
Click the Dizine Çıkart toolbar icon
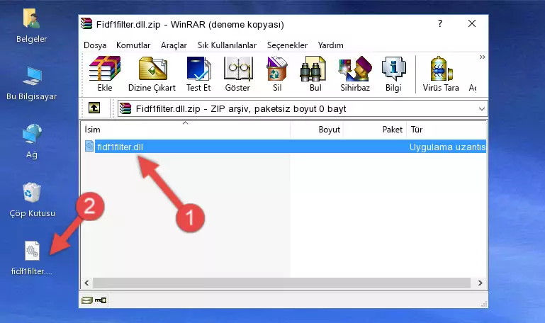[152, 69]
